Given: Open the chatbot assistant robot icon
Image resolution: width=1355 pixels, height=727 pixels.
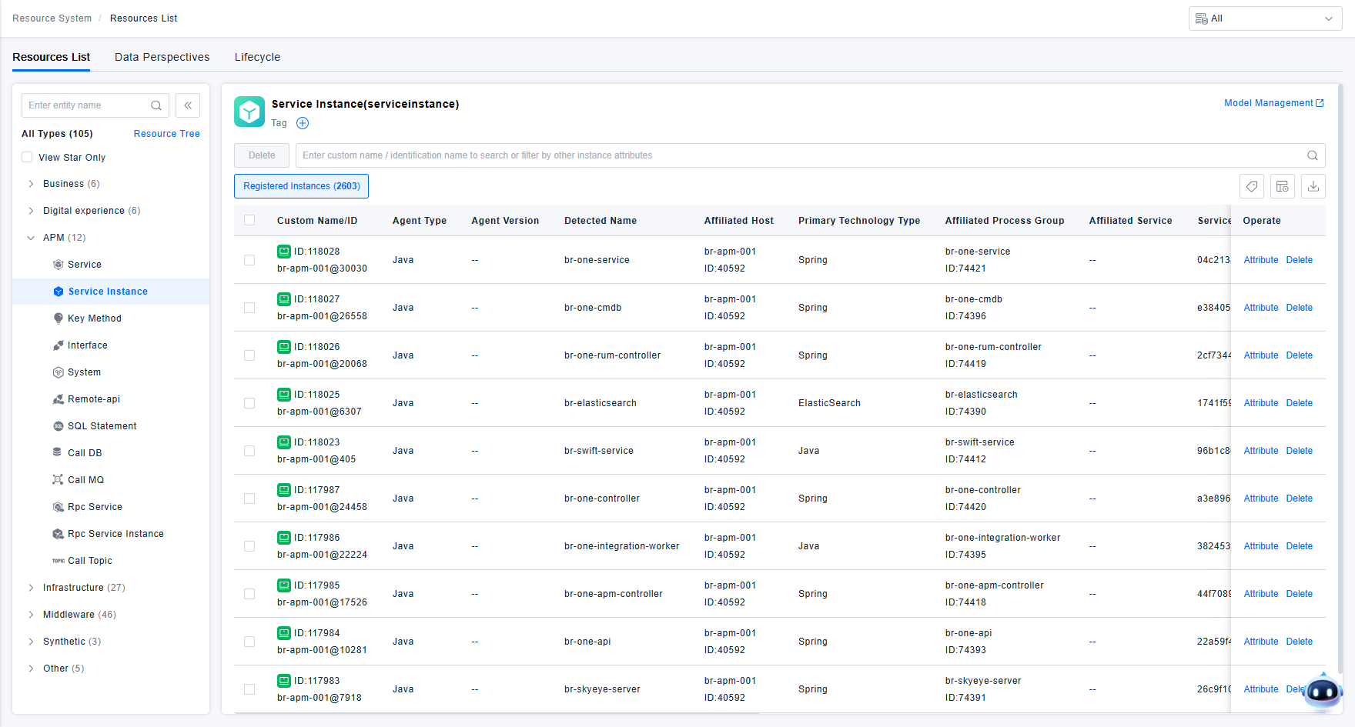Looking at the screenshot, I should click(x=1323, y=692).
